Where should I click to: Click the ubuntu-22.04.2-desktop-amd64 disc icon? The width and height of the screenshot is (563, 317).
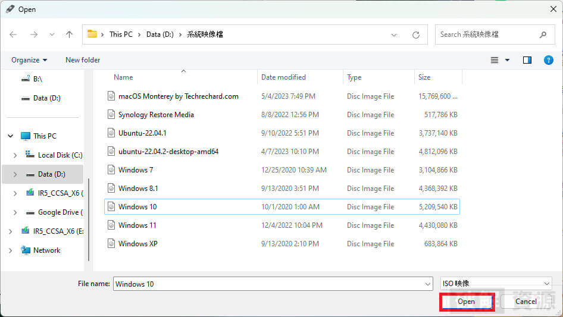(111, 152)
